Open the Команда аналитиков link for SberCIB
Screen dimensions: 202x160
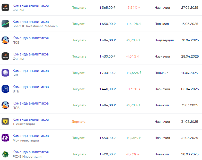(31, 22)
